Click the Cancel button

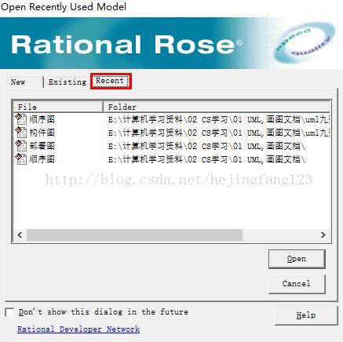coord(297,284)
